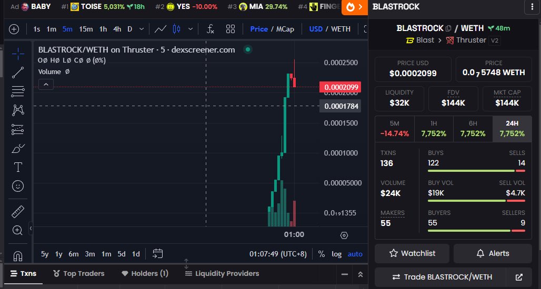Set timeframe to 1h

tap(103, 29)
